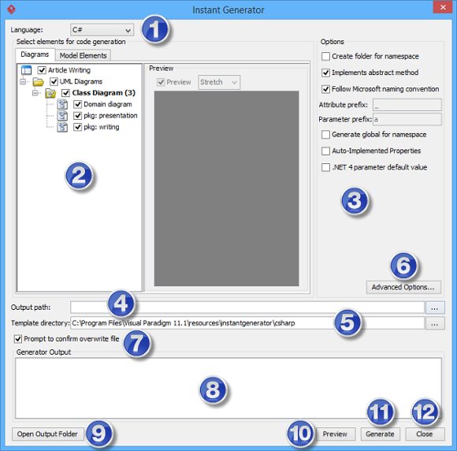The height and width of the screenshot is (451, 457).
Task: Open the Language dropdown showing C#
Action: (x=102, y=30)
